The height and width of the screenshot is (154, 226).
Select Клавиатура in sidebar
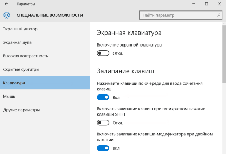click(x=45, y=83)
